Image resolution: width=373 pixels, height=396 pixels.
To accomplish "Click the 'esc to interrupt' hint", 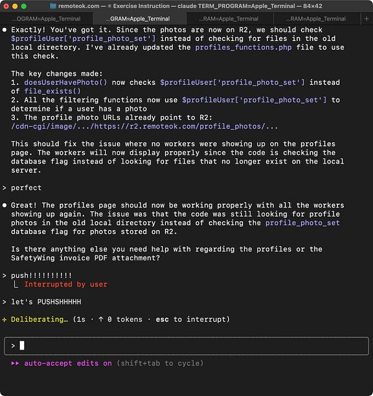I will (190, 320).
